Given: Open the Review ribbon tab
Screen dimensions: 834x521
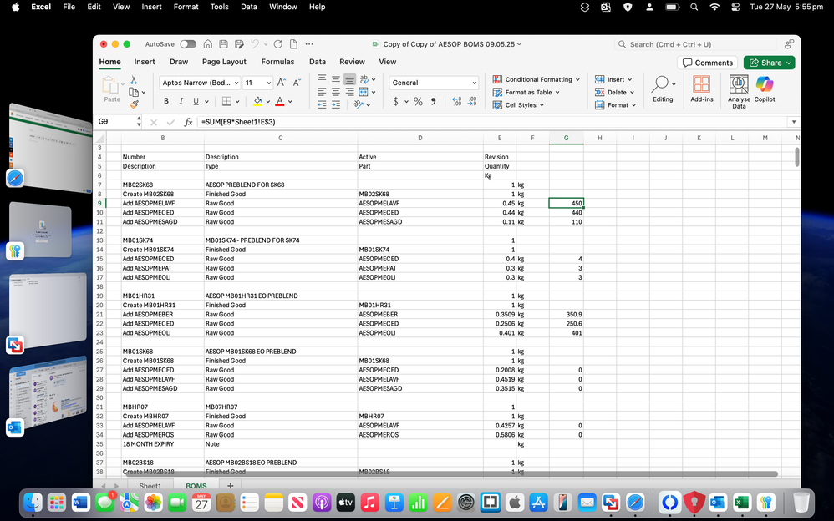Looking at the screenshot, I should (x=352, y=62).
